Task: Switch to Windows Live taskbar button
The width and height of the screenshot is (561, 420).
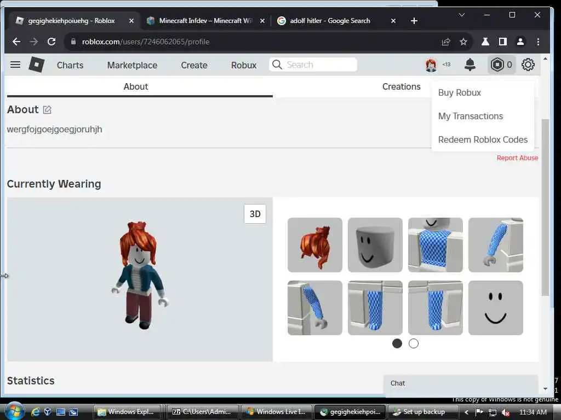Action: [x=276, y=412]
